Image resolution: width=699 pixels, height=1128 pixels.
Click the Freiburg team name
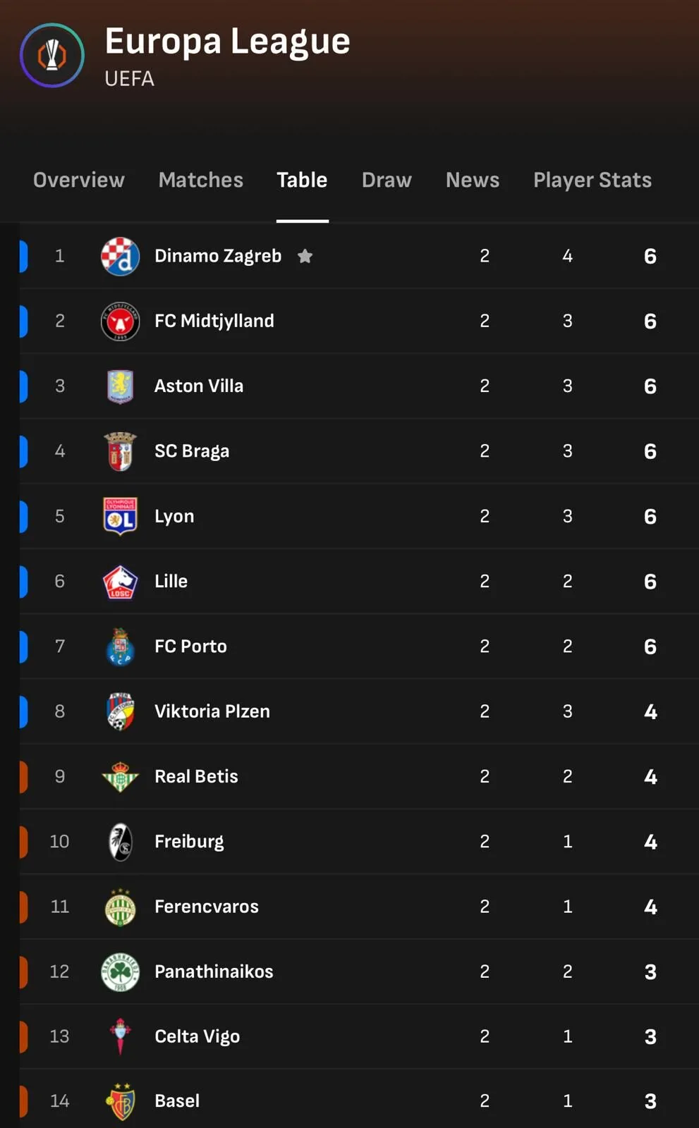click(x=189, y=842)
